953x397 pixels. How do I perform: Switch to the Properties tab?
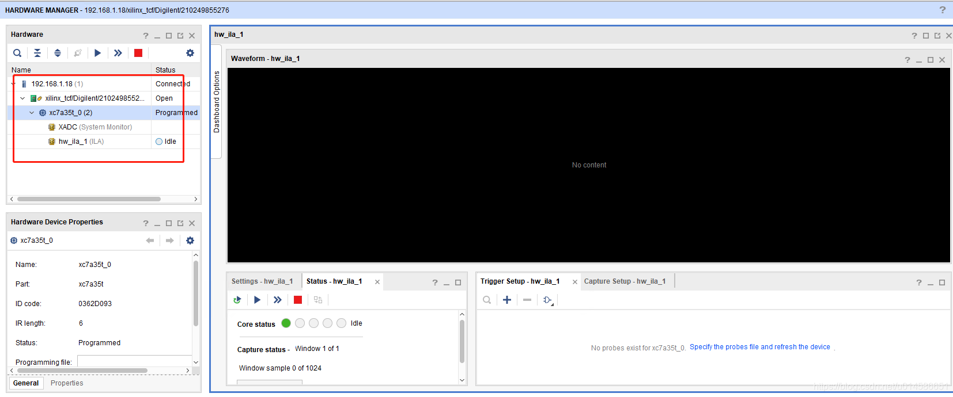click(x=67, y=383)
